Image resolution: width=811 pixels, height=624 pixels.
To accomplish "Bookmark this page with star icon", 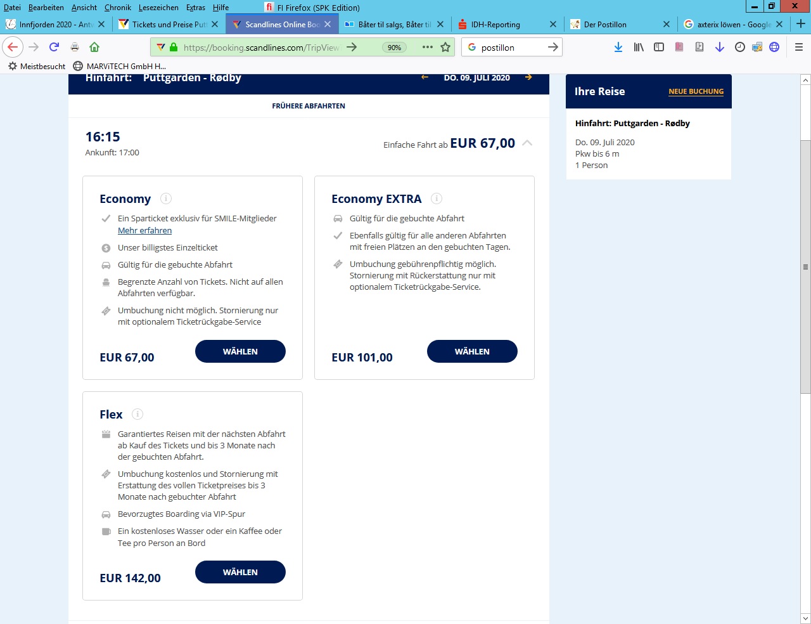I will (x=445, y=47).
